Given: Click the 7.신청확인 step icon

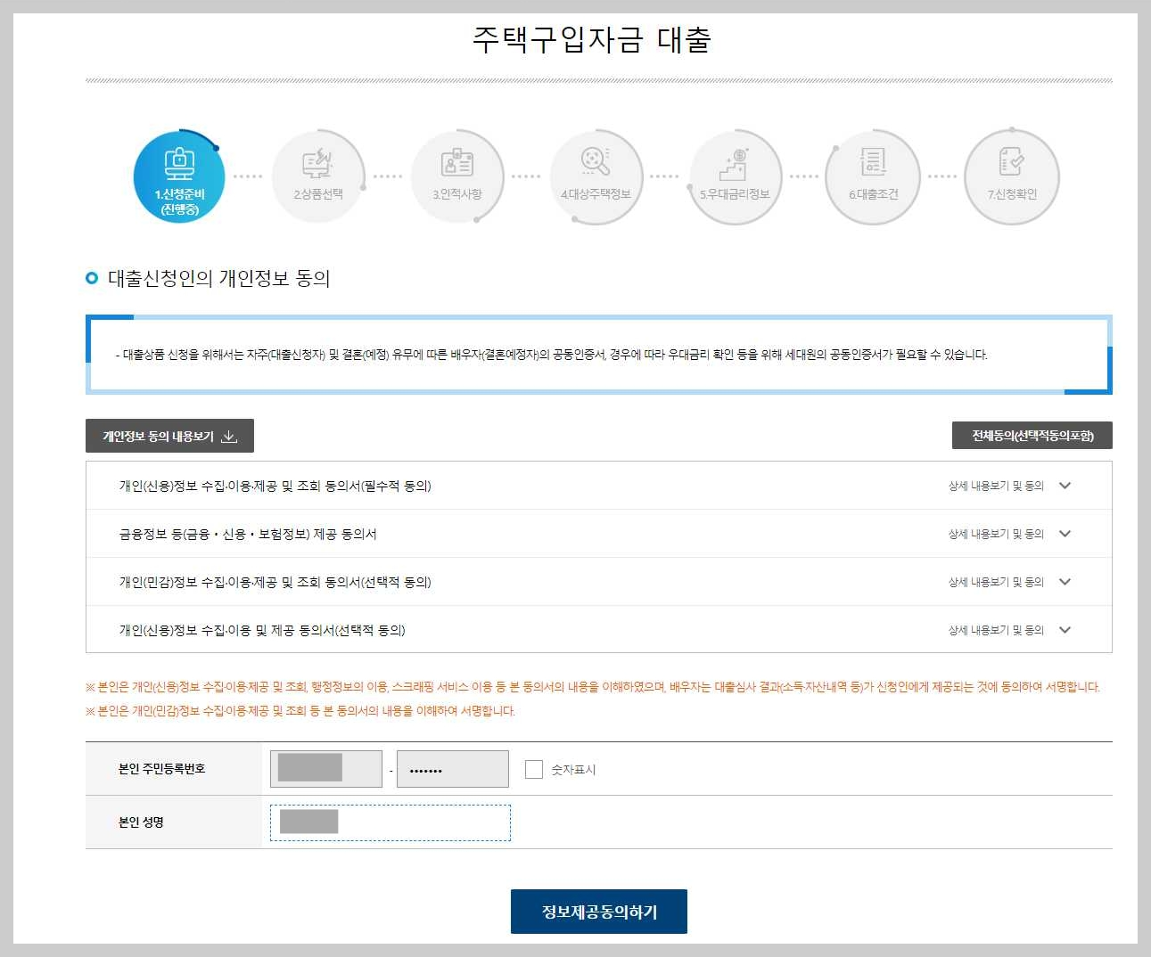Looking at the screenshot, I should click(1011, 176).
